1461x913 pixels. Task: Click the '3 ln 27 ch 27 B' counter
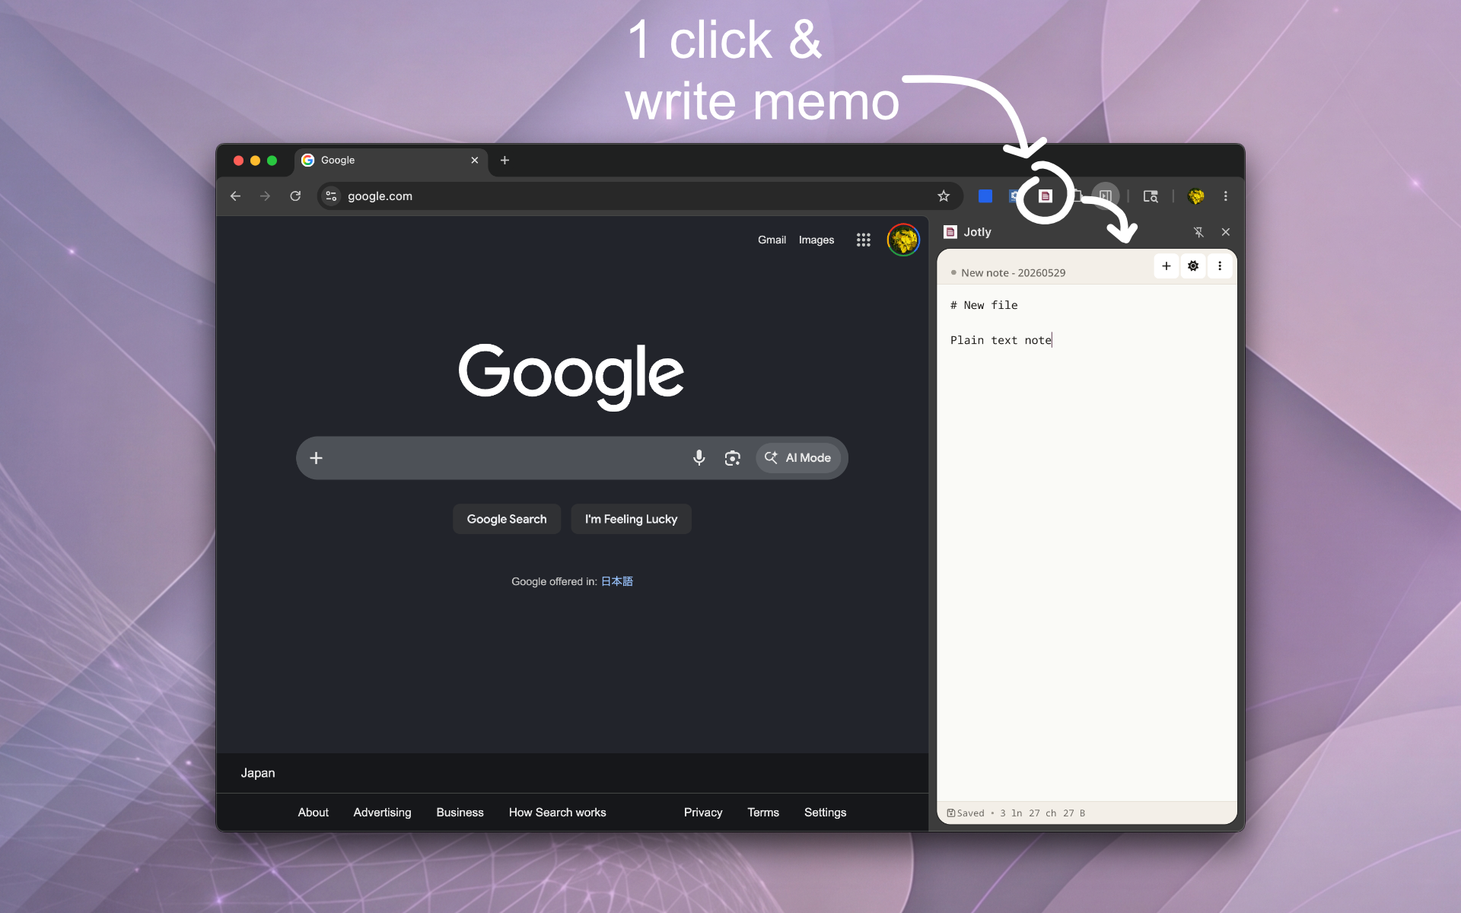tap(1042, 813)
